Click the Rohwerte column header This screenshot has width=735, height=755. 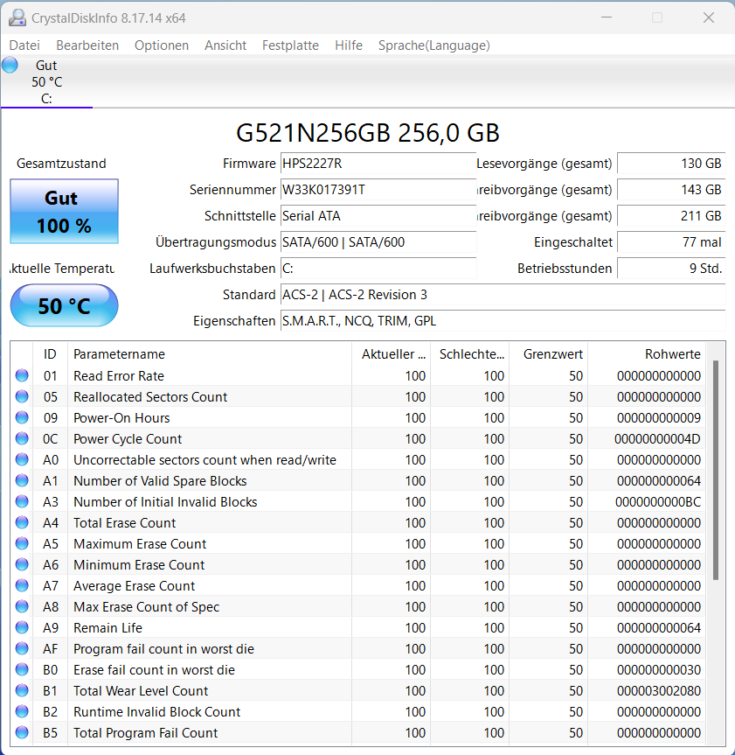point(672,354)
